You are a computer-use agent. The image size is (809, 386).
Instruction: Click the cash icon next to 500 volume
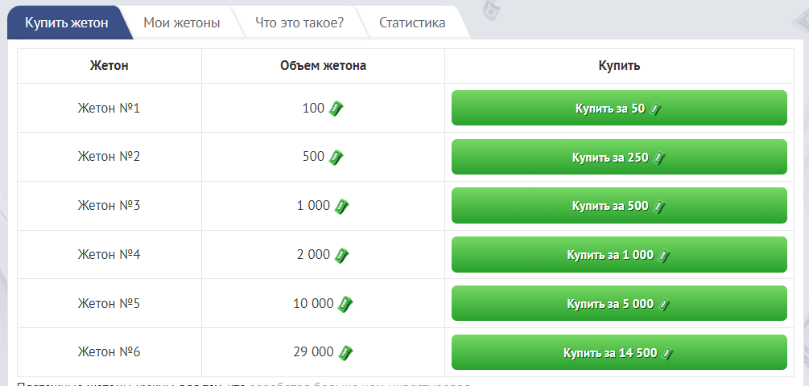(x=336, y=158)
